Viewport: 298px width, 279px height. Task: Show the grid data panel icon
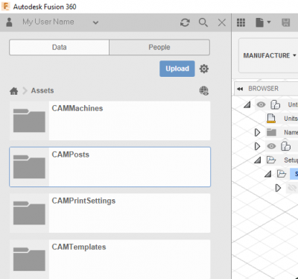click(241, 22)
